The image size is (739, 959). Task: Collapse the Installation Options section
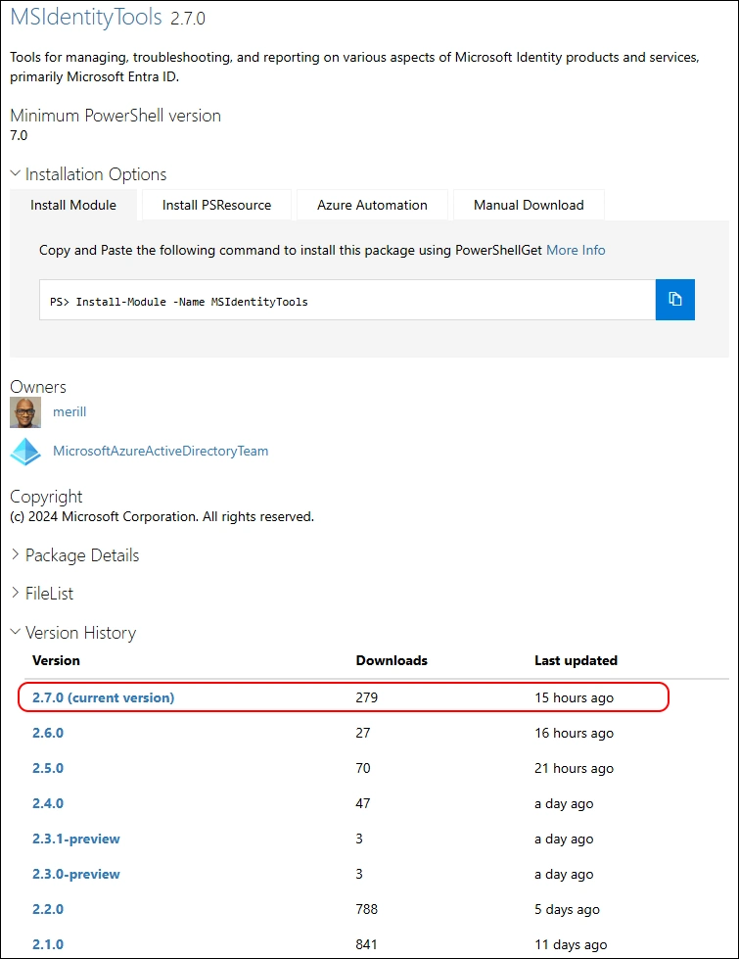pyautogui.click(x=88, y=174)
